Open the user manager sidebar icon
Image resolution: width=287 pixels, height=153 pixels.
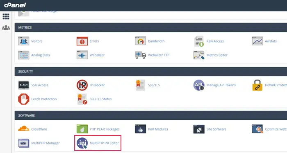(x=6, y=28)
